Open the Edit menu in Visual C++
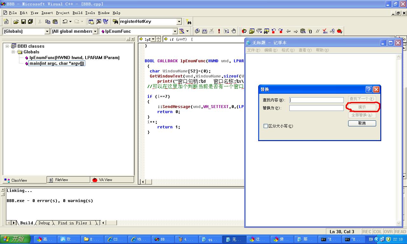Screen dimensions: 407x244 coord(24,13)
